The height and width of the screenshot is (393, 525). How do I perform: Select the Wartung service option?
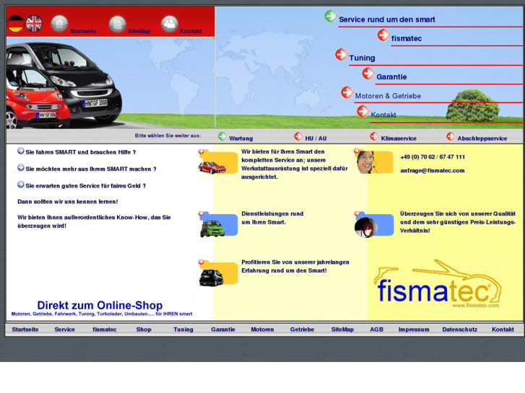point(240,138)
